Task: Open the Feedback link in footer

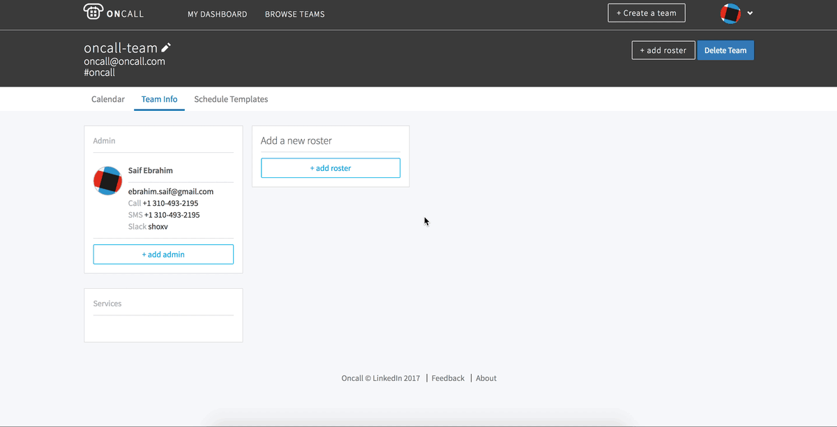Action: 448,378
